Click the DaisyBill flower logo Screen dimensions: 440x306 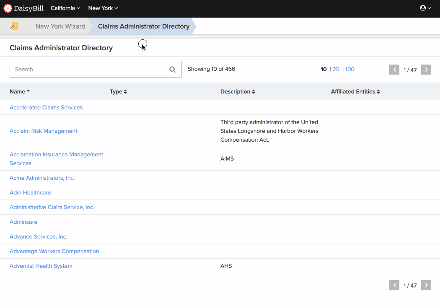click(x=8, y=8)
